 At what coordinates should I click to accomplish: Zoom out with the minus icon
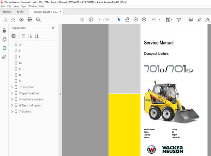(135, 20)
